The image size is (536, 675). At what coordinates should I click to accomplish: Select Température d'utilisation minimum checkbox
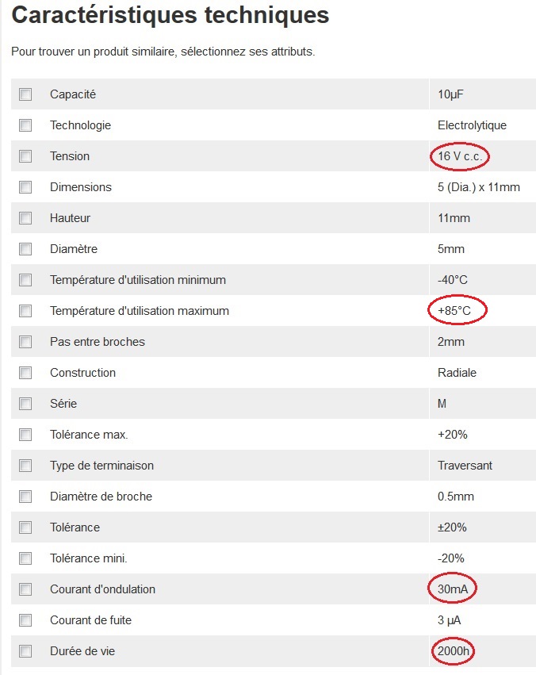click(x=25, y=280)
